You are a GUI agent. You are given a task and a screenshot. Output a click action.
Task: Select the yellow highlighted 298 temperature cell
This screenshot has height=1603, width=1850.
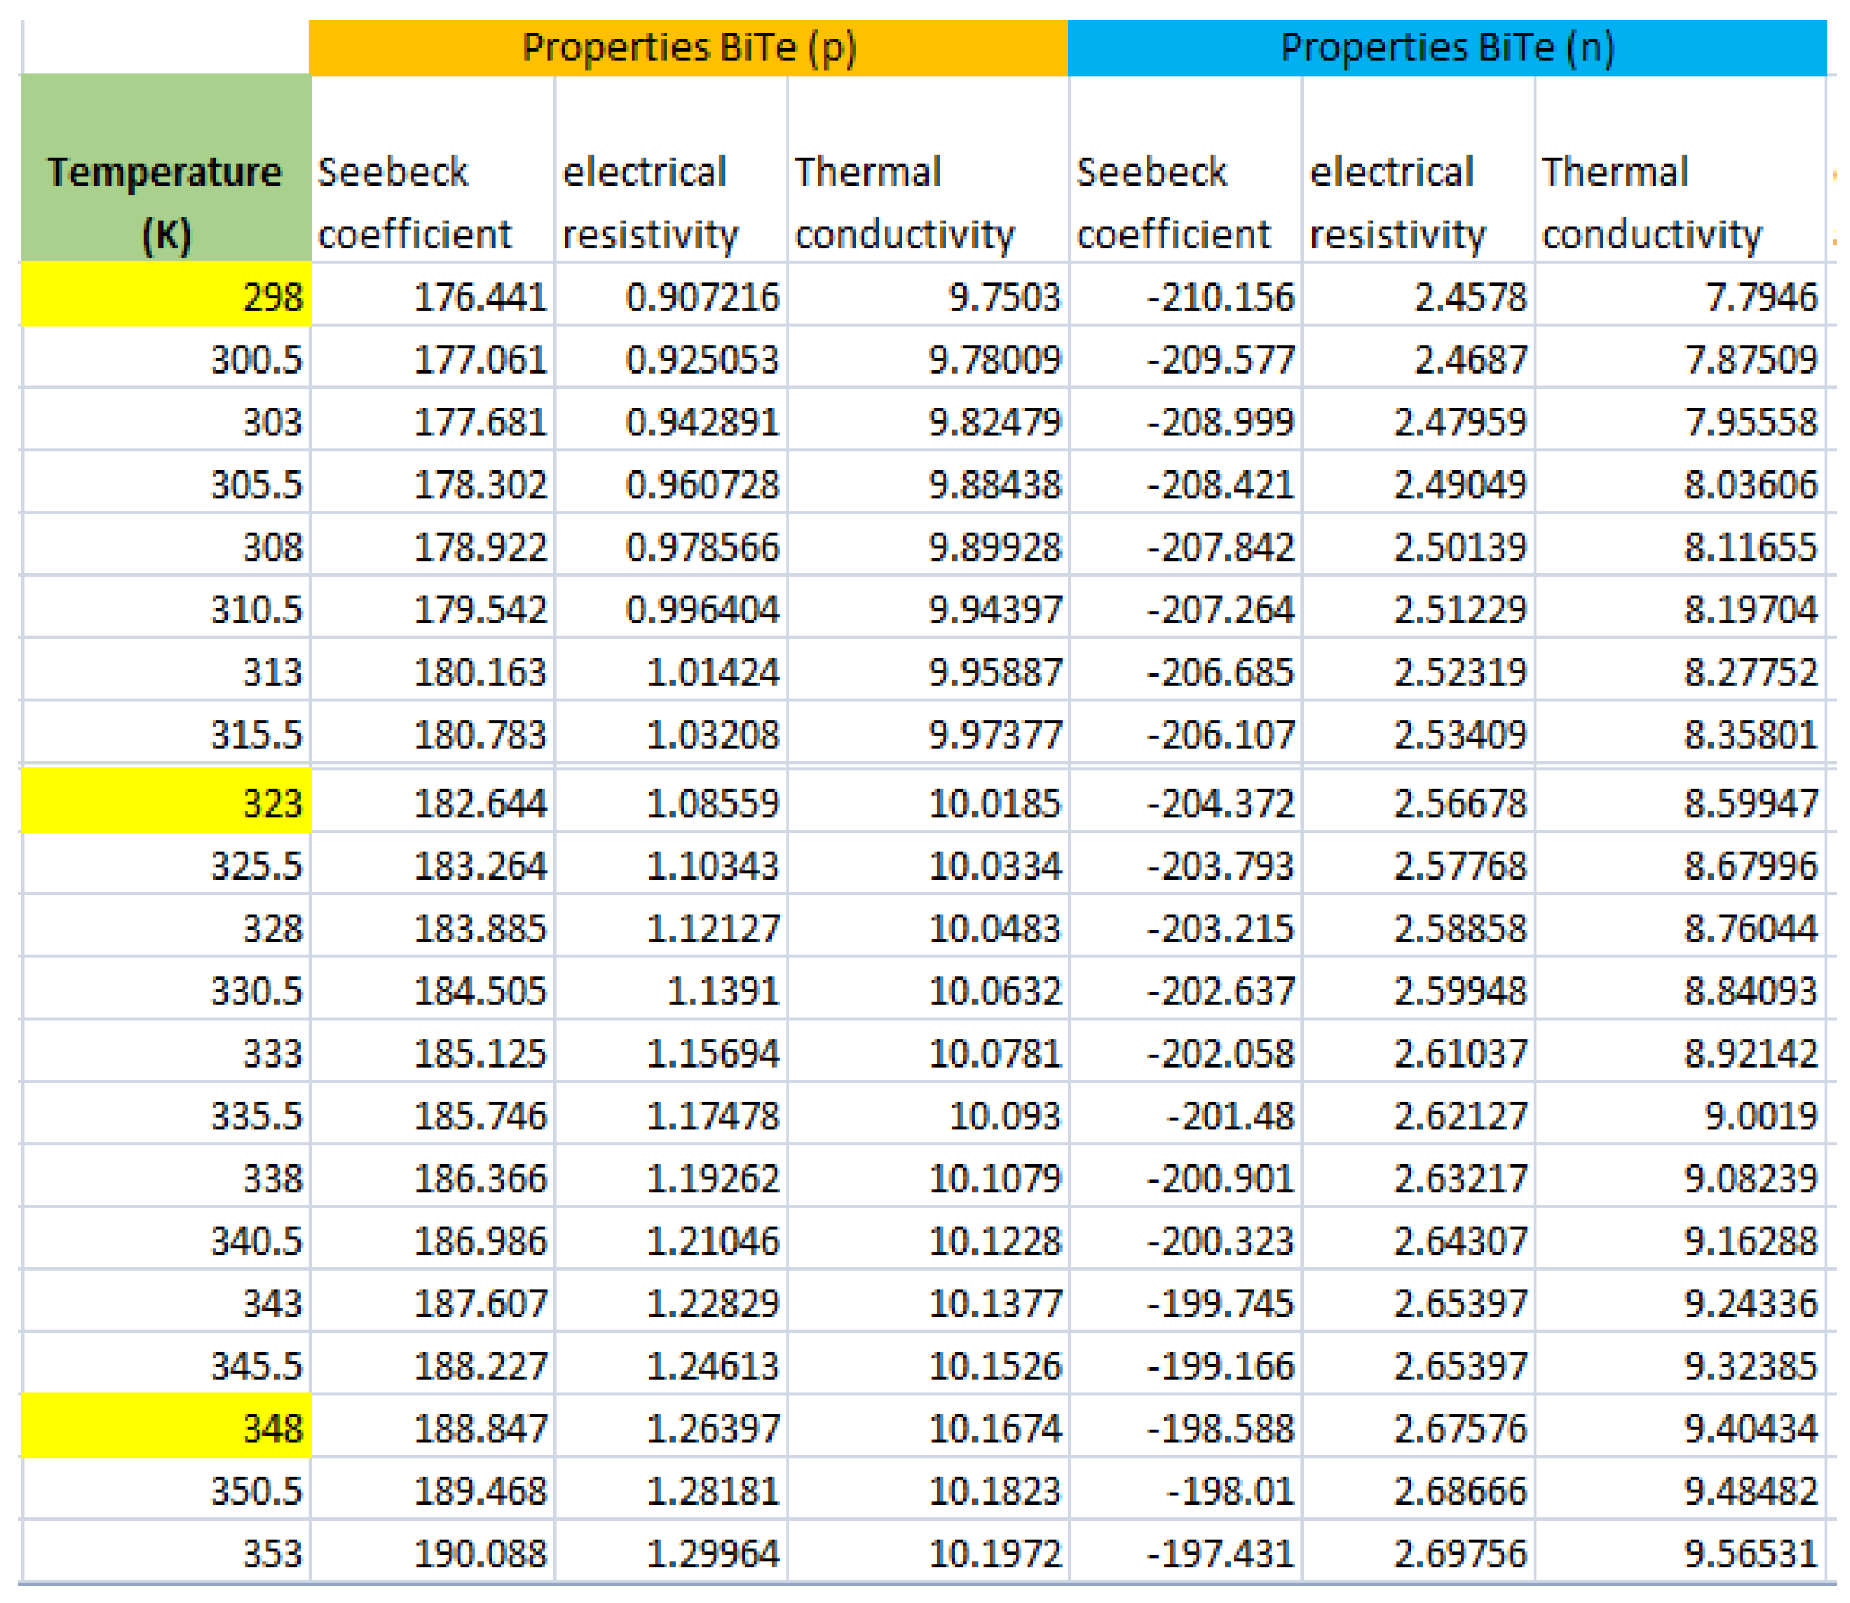[166, 295]
